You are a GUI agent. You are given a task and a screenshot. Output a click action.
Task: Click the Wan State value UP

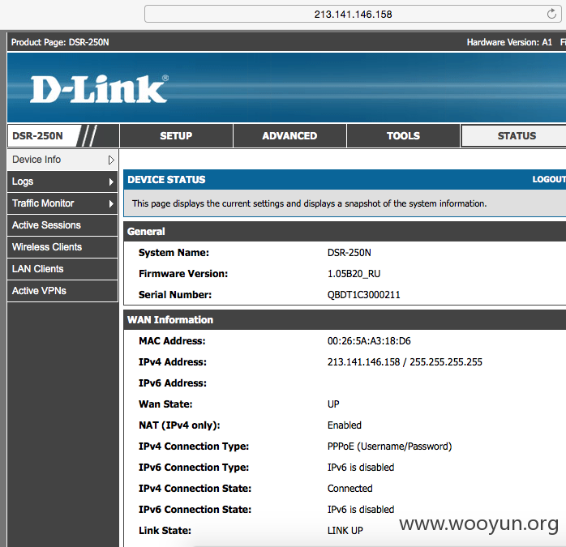point(333,404)
